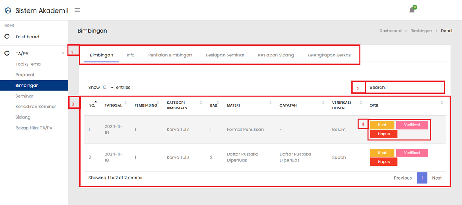Click Verifikasi for the Format Penulisan row
This screenshot has width=462, height=205.
click(x=412, y=125)
